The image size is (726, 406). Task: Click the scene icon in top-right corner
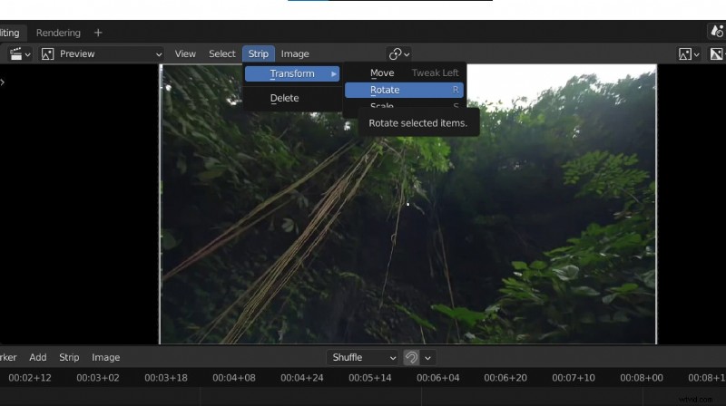717,32
